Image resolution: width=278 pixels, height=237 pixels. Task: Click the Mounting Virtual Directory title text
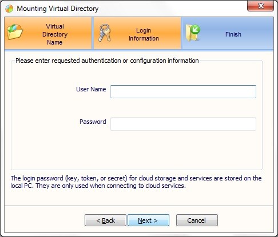(x=58, y=9)
